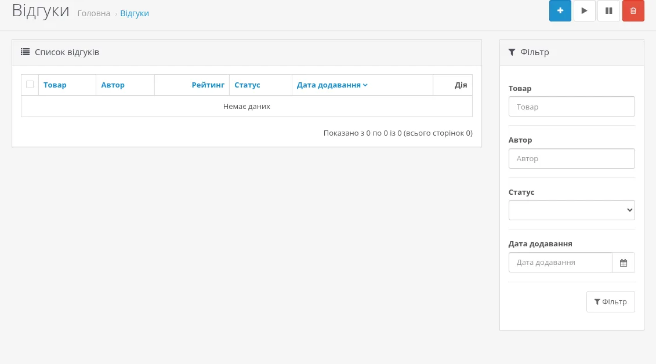Focus the Товар filter input field
The height and width of the screenshot is (364, 656).
[x=571, y=107]
